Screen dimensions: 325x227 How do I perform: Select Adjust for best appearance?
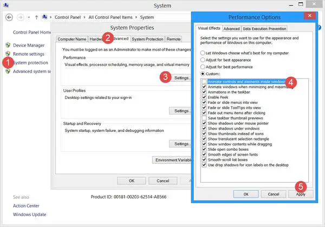[x=225, y=60]
